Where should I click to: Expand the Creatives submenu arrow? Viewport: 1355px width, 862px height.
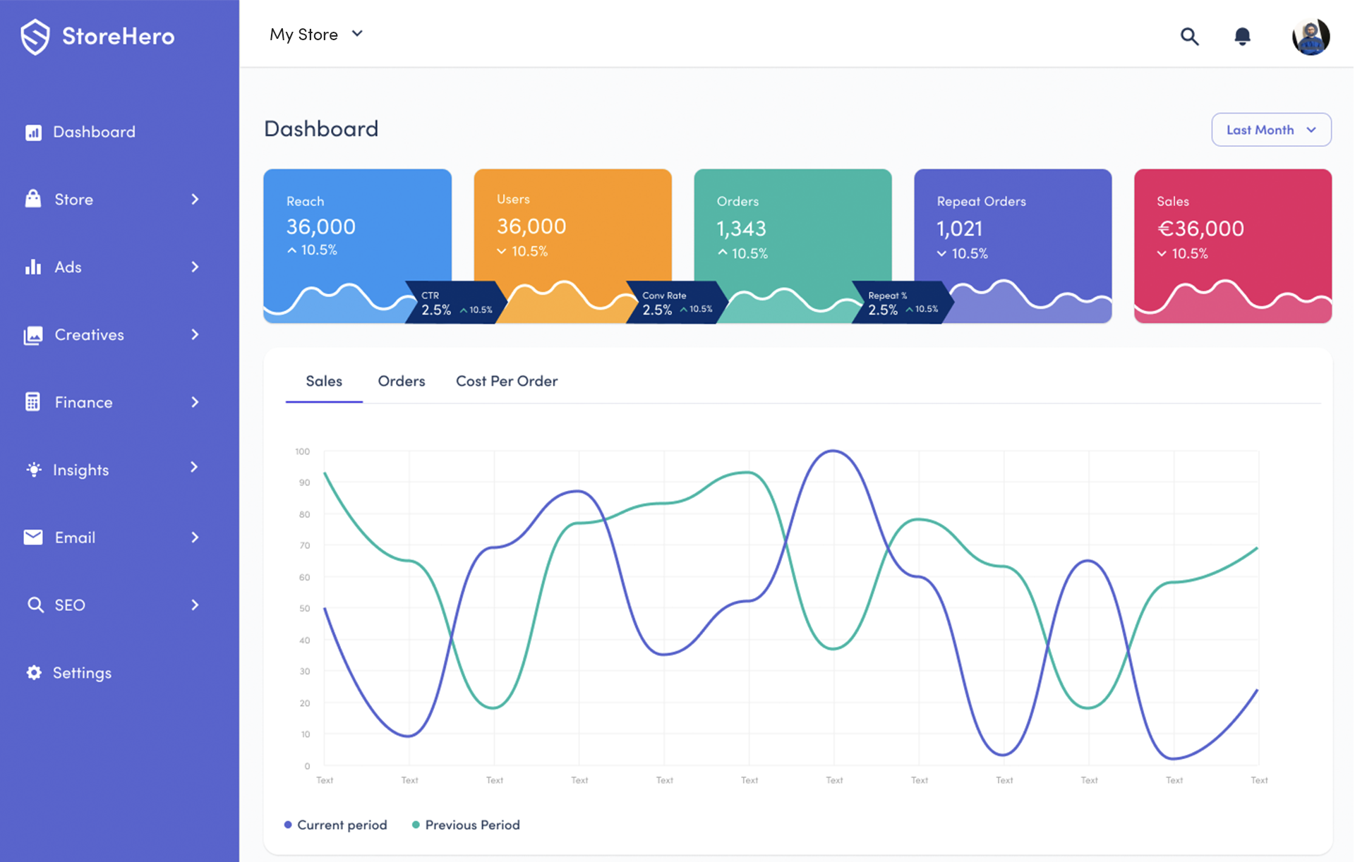tap(195, 334)
